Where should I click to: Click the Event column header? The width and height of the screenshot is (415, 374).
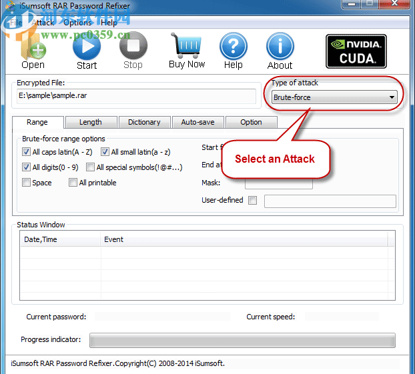[x=244, y=239]
